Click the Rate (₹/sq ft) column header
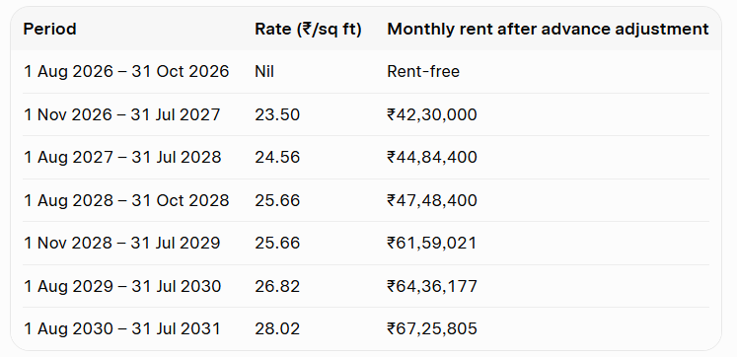This screenshot has height=357, width=737. tap(309, 30)
